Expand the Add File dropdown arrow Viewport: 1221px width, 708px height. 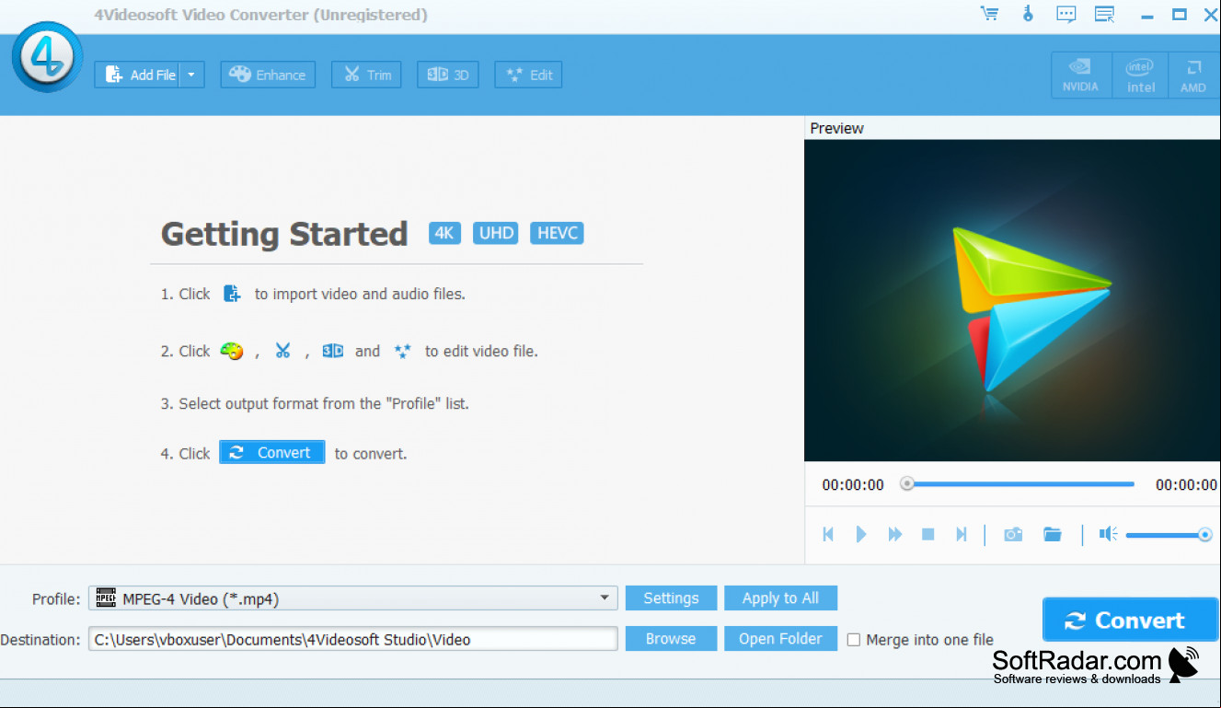pos(191,75)
